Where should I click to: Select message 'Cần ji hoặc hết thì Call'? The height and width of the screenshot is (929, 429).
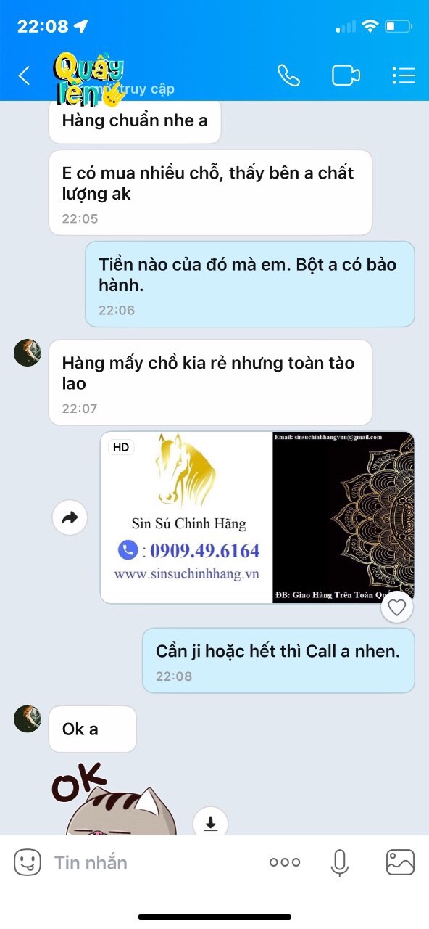tap(278, 660)
